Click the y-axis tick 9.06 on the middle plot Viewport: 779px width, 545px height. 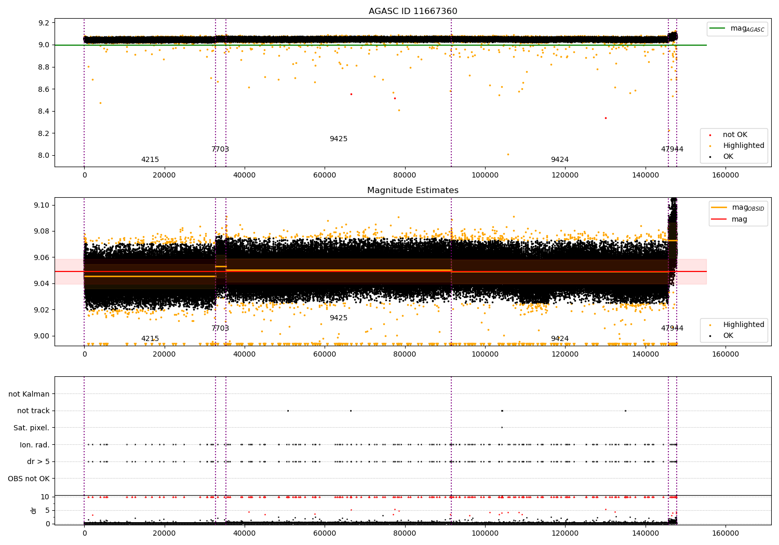(x=41, y=257)
